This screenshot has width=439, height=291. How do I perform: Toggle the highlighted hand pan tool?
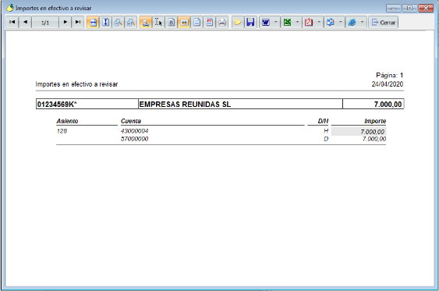click(145, 22)
